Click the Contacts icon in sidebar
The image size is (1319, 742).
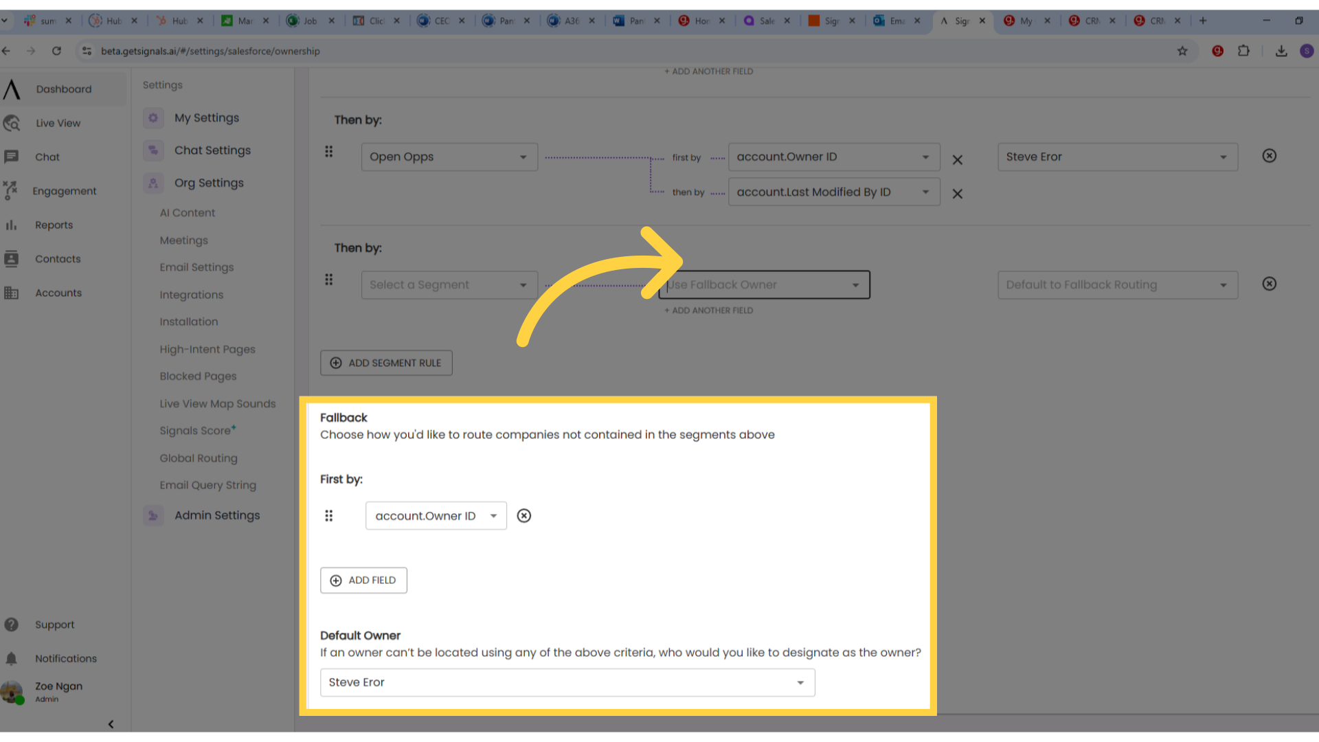coord(12,258)
